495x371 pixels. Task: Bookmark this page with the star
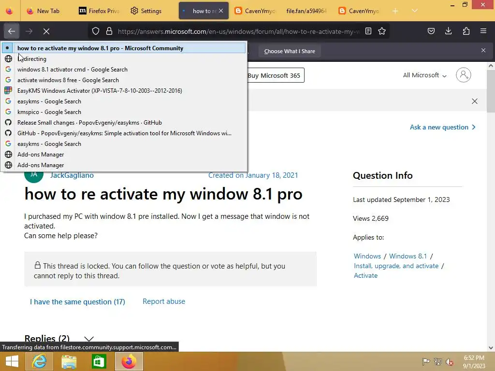click(382, 31)
